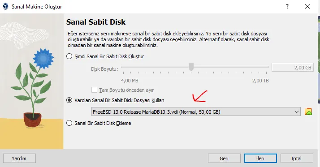Click the VirtualBox cube icon in title bar
320x167 pixels.
[x=5, y=7]
